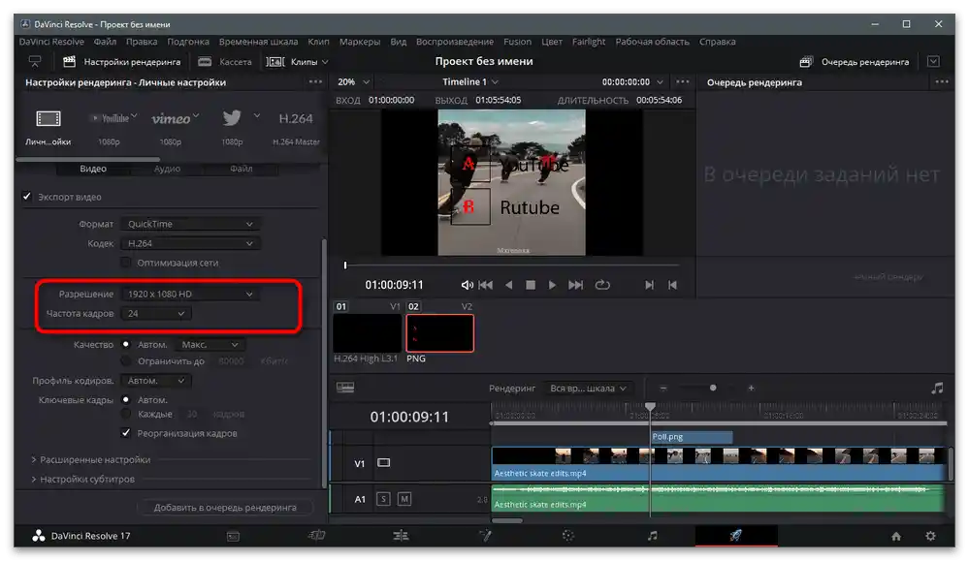This screenshot has height=561, width=969.
Task: Open the Fairlight music note page
Action: point(652,536)
